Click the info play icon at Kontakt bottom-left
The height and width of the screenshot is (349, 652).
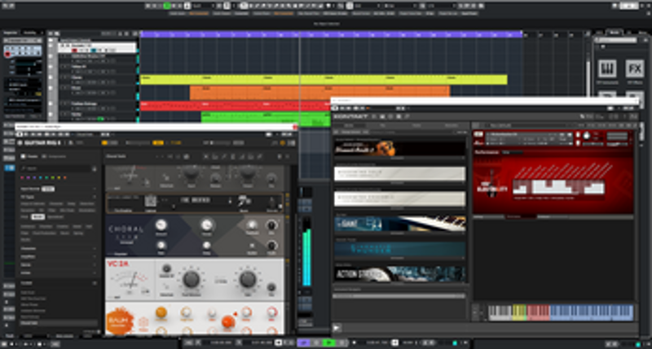tap(337, 328)
